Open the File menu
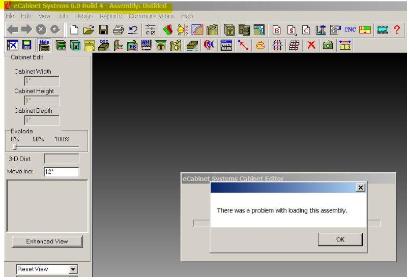The image size is (407, 277). (10, 16)
